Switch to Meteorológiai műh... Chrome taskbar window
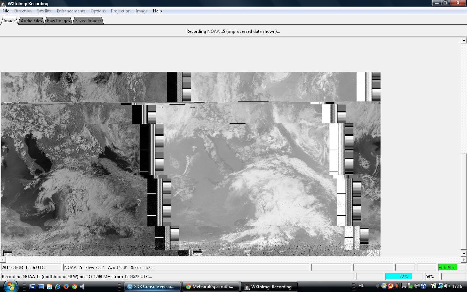The image size is (467, 292). (211, 287)
